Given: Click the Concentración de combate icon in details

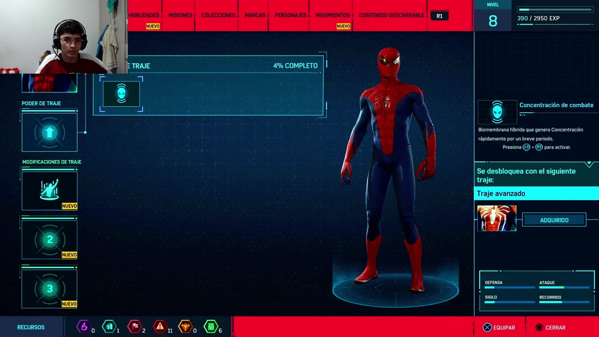Looking at the screenshot, I should click(497, 112).
